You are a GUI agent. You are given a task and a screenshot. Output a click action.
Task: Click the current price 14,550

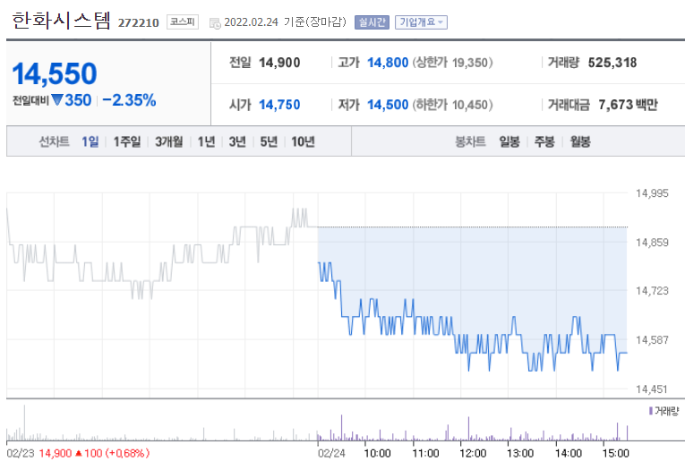(55, 73)
